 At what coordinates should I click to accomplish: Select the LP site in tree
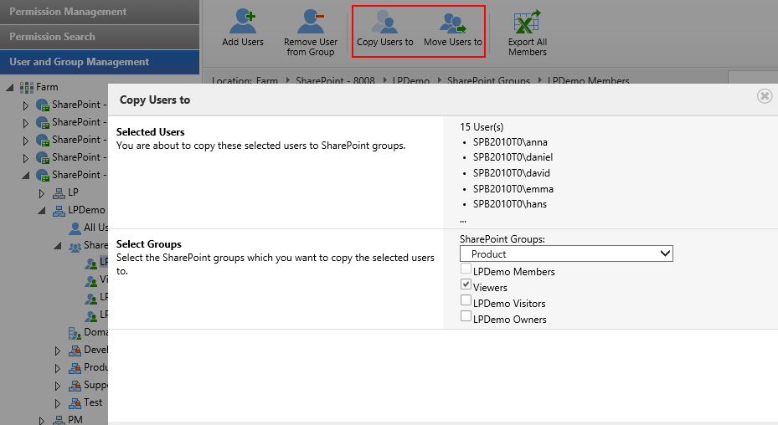click(x=73, y=192)
